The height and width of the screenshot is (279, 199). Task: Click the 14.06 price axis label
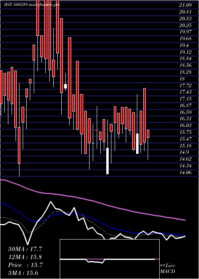185,173
